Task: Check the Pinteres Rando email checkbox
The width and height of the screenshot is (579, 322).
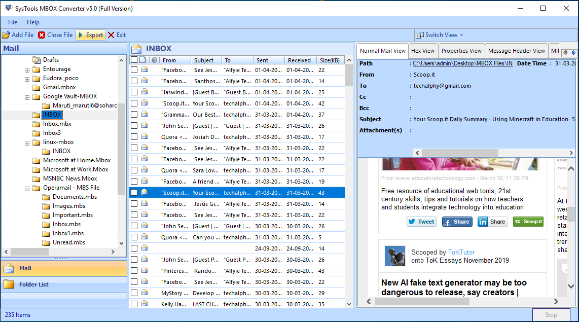Action: point(134,271)
